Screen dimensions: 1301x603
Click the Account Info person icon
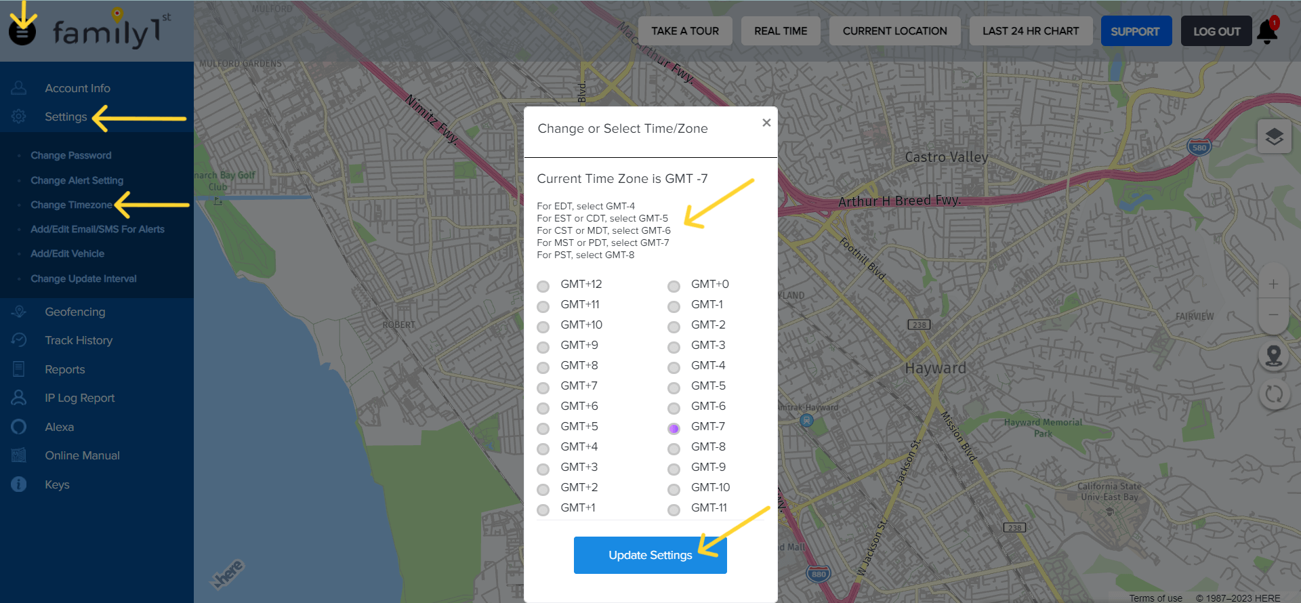tap(19, 88)
